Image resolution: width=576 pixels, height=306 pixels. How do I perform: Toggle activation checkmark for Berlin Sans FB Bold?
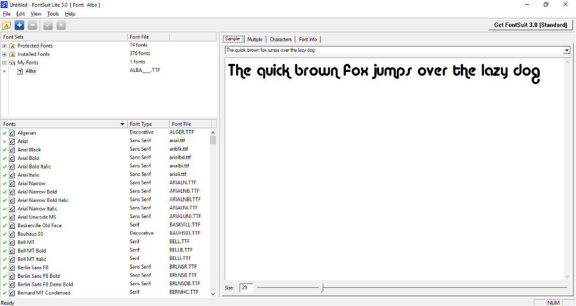5,276
